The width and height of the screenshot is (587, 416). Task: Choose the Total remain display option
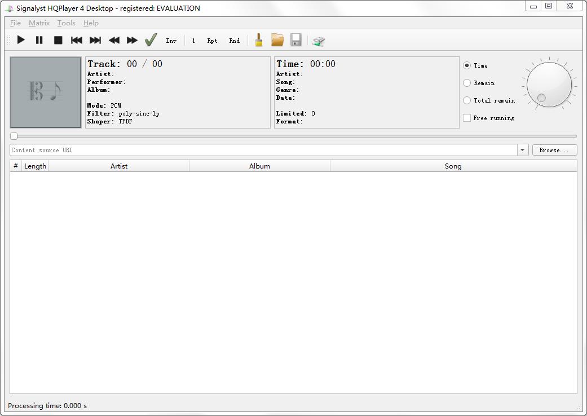click(467, 100)
